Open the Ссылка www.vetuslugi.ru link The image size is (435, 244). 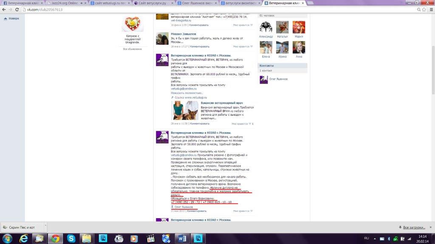tap(191, 97)
